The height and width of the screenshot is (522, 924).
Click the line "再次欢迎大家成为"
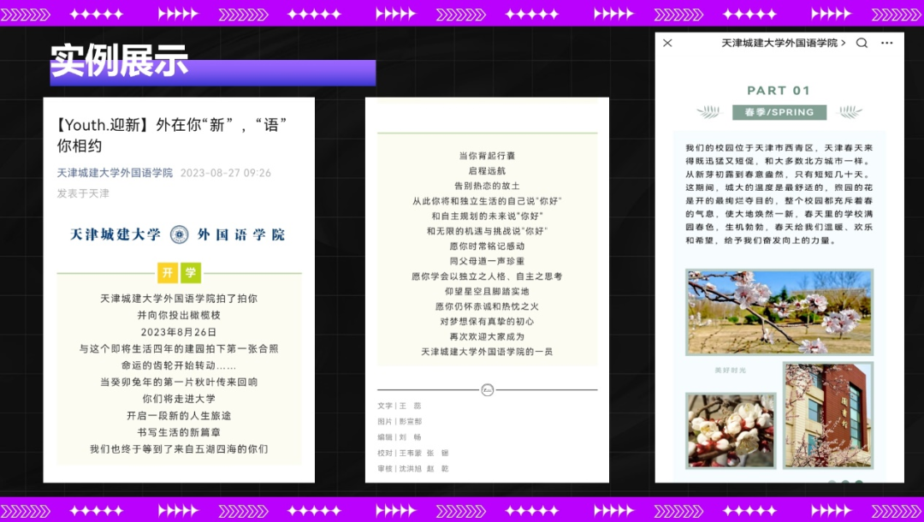[488, 336]
